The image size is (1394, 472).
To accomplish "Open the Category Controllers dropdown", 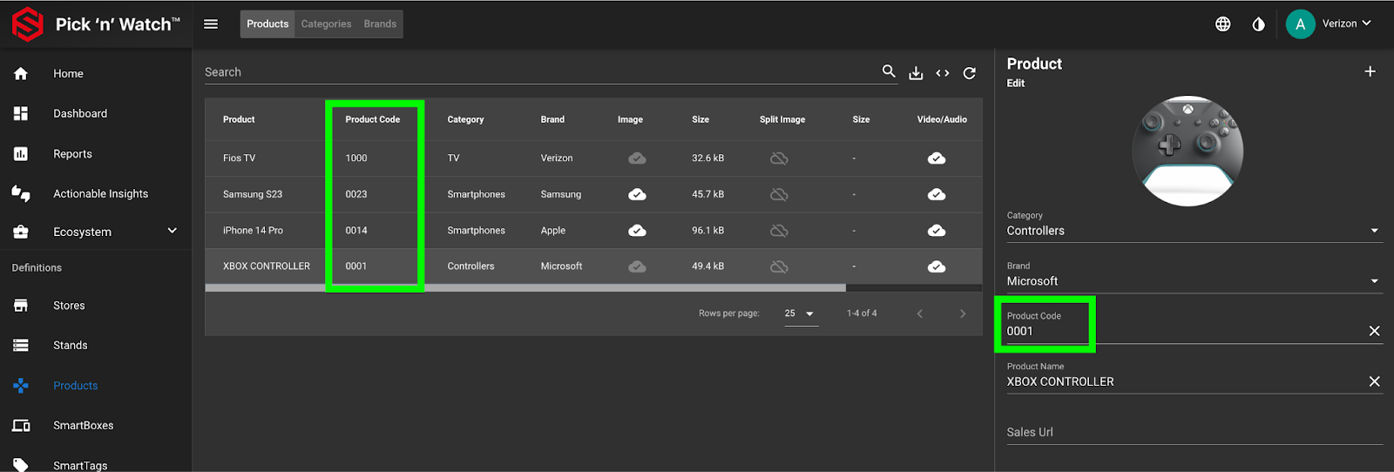I will tap(1194, 225).
